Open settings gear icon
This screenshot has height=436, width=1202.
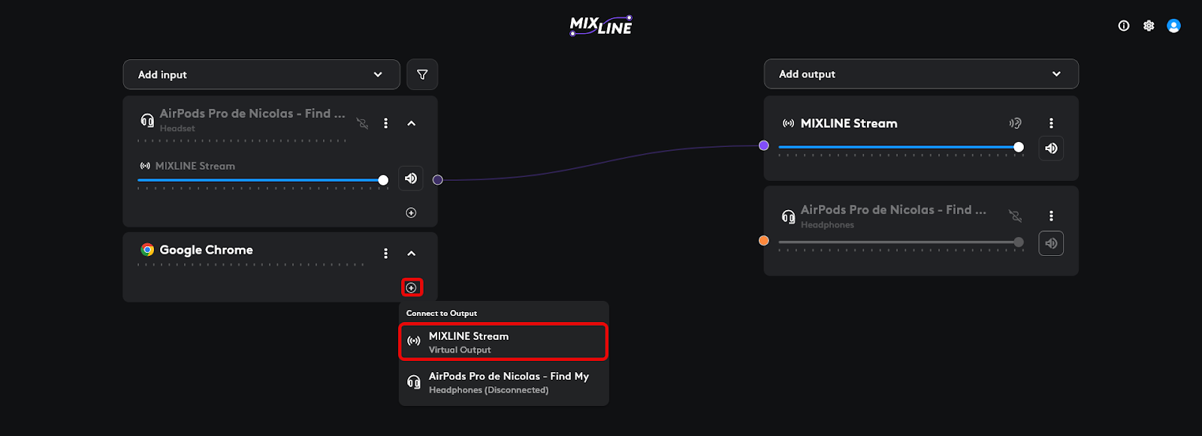tap(1149, 26)
